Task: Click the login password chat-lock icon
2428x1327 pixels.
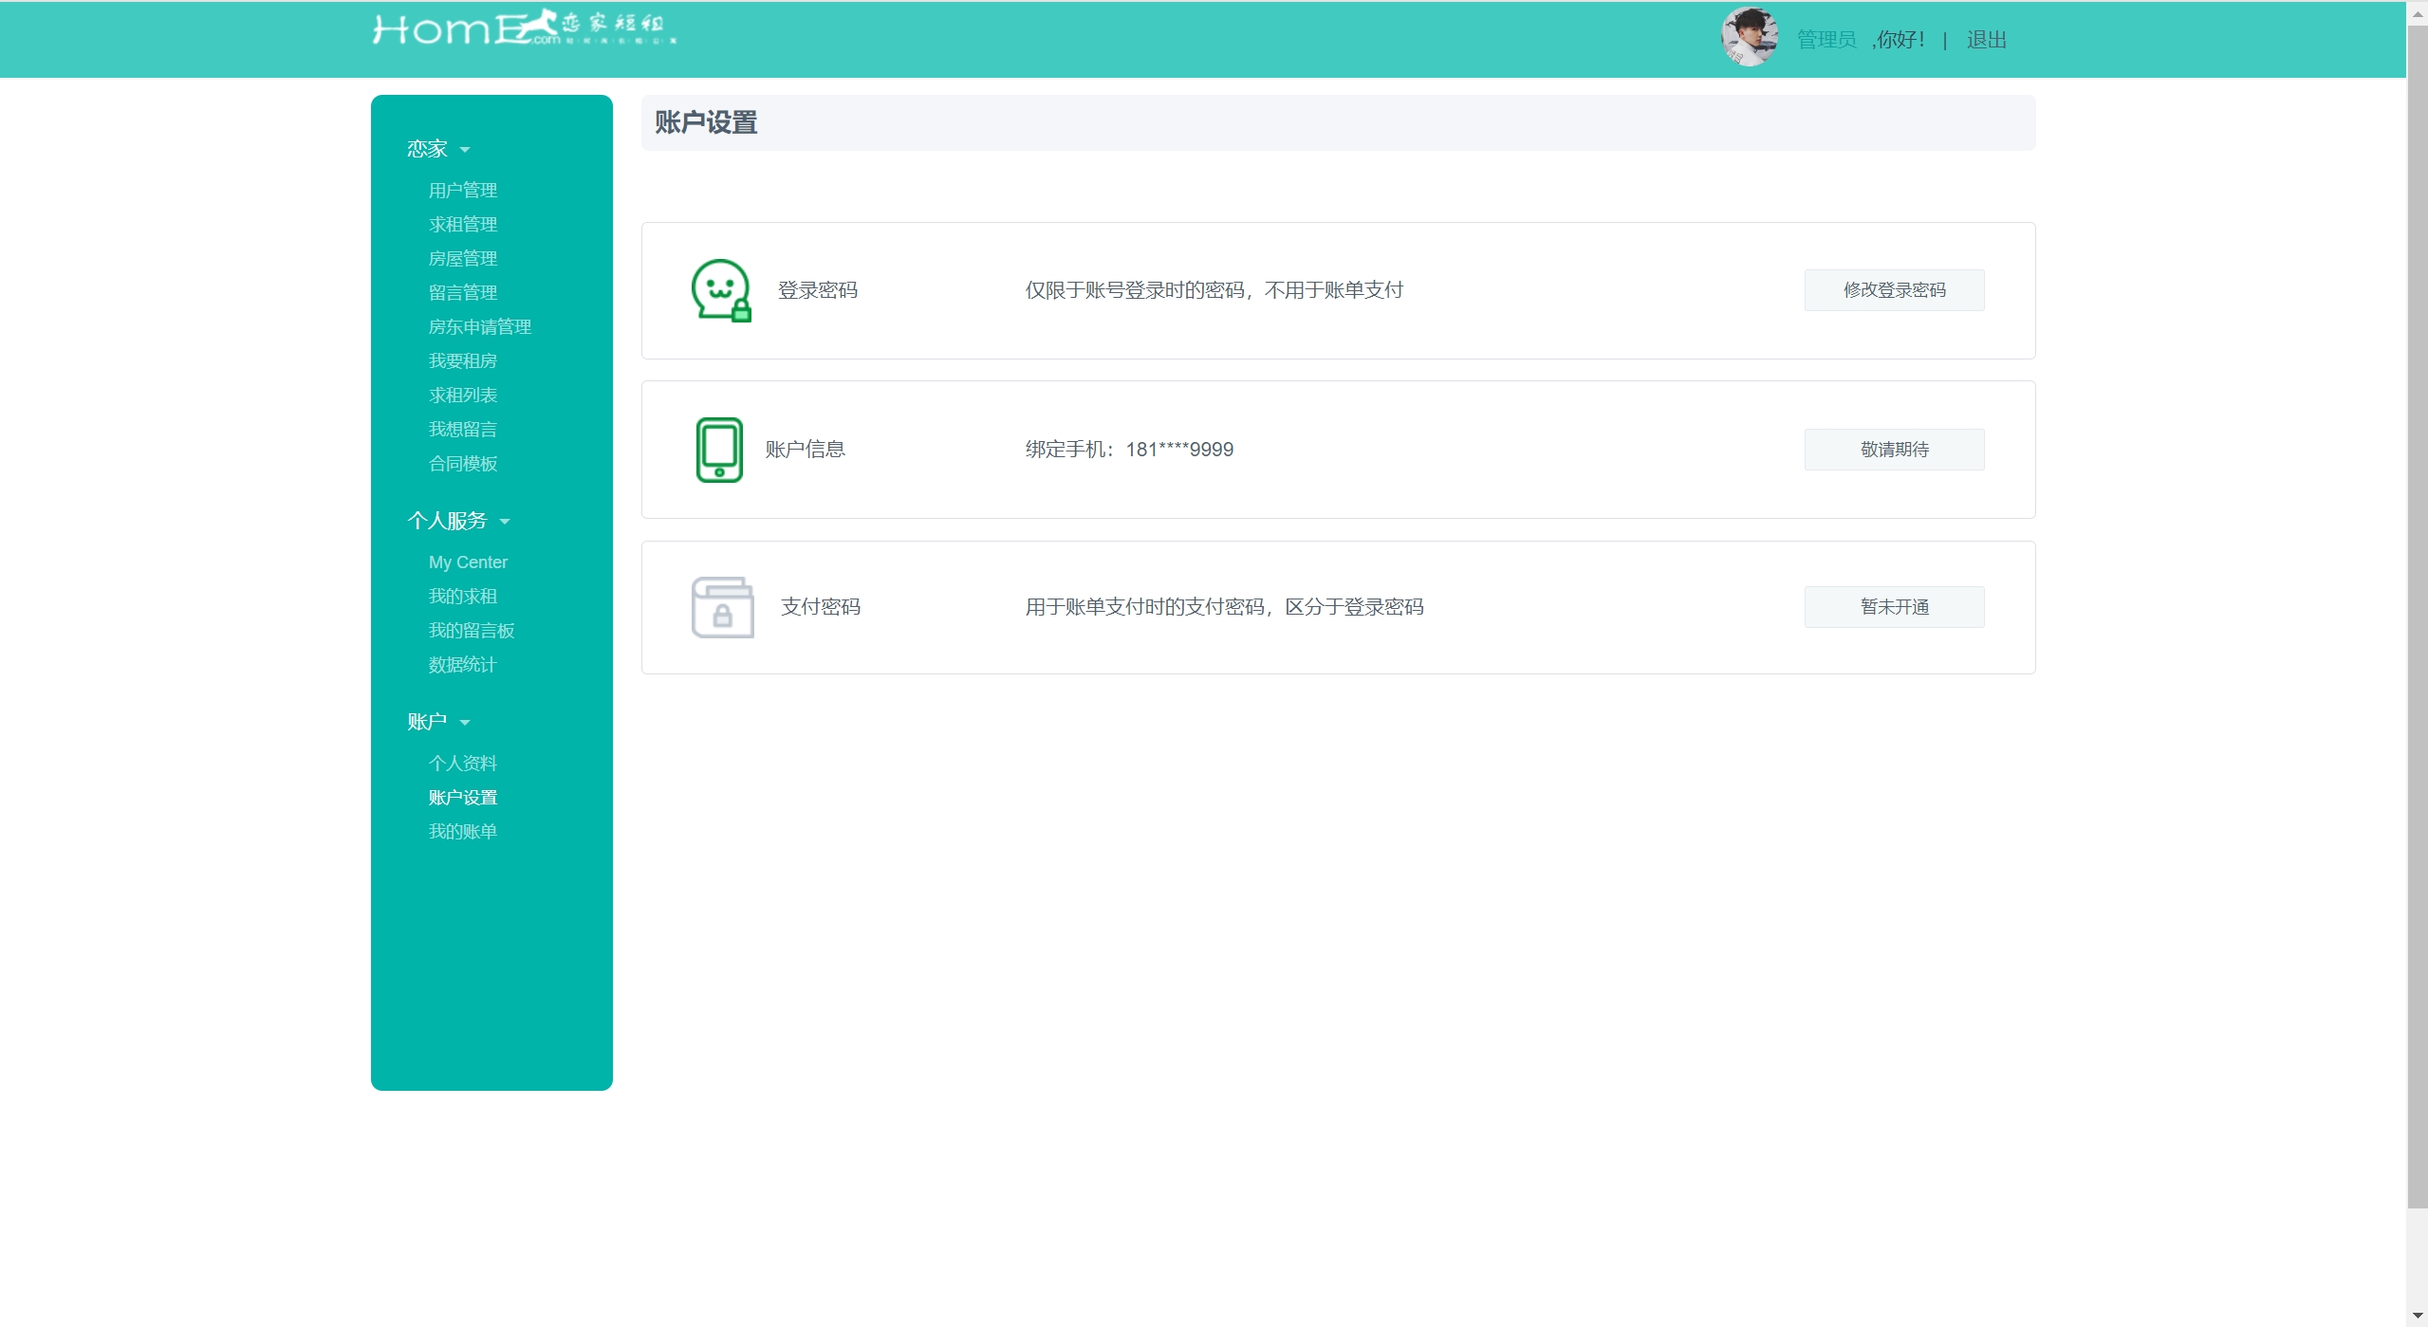Action: click(721, 290)
